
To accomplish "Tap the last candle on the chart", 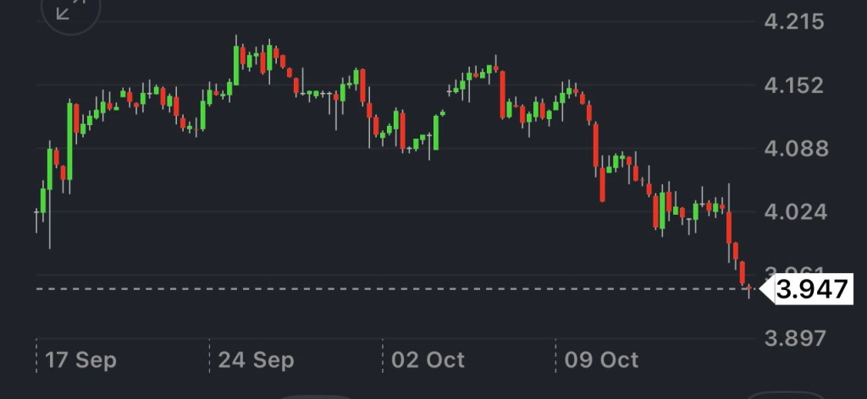I will pyautogui.click(x=748, y=289).
